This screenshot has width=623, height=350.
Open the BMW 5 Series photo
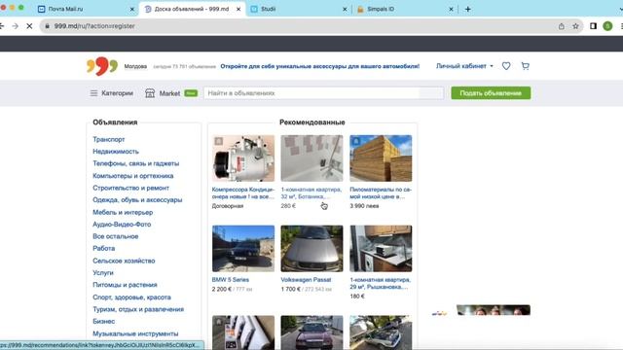point(243,249)
